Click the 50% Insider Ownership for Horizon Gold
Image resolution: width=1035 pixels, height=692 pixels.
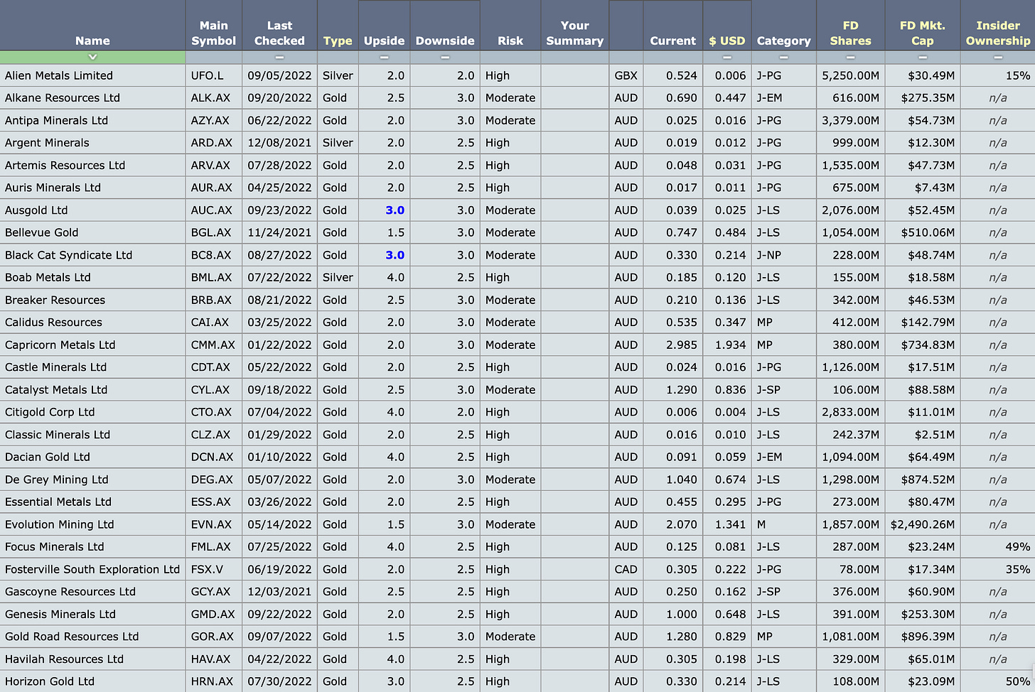1019,681
